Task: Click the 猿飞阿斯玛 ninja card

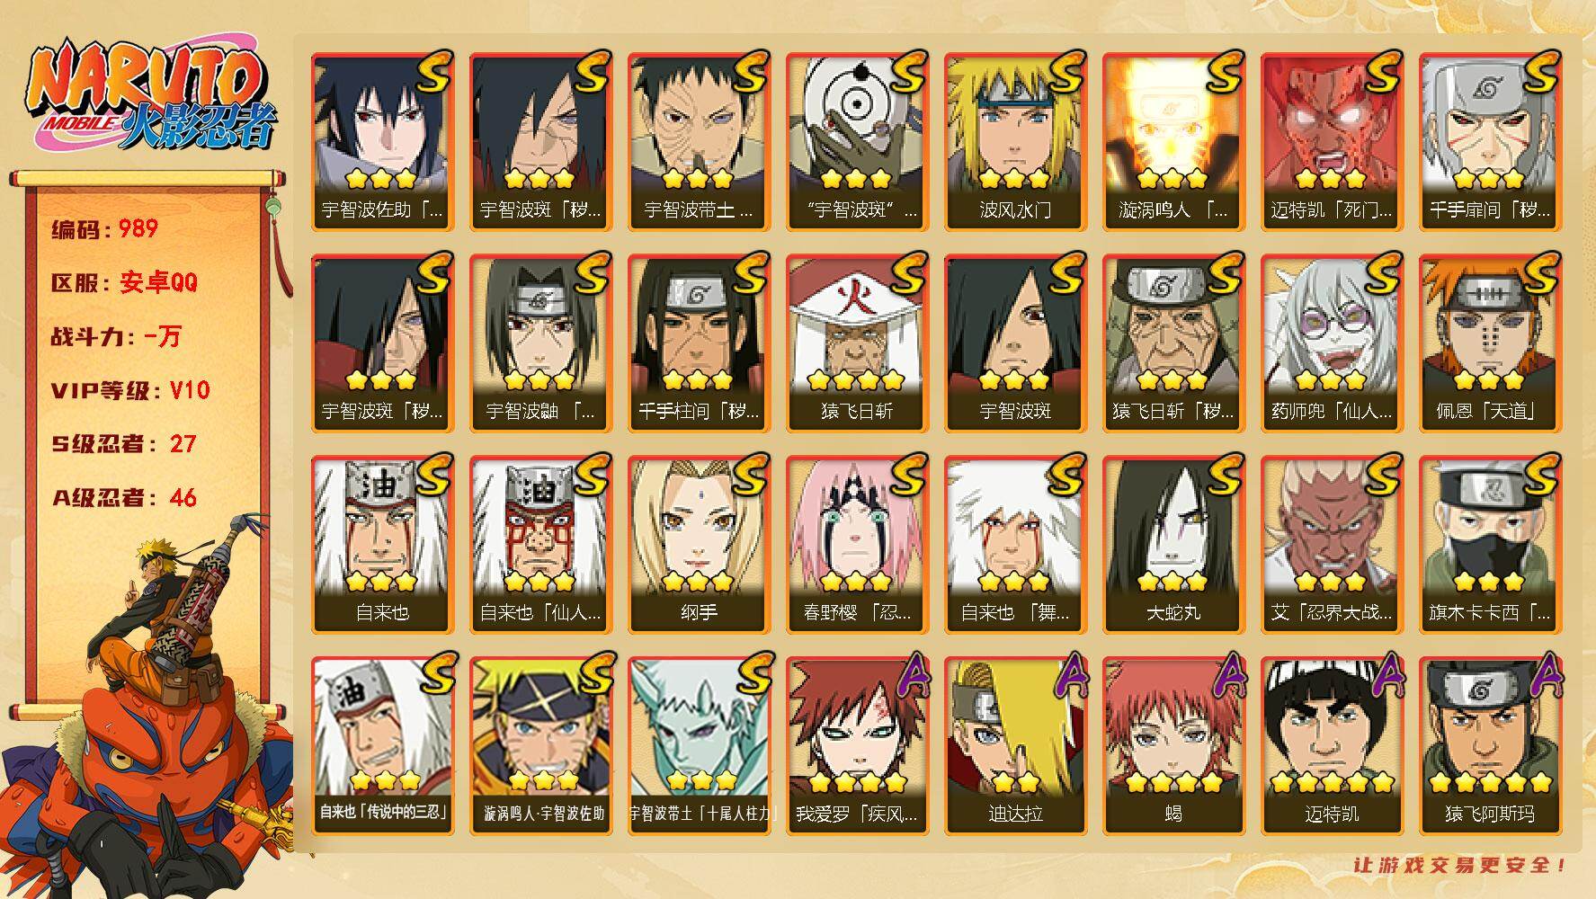Action: pos(1490,745)
